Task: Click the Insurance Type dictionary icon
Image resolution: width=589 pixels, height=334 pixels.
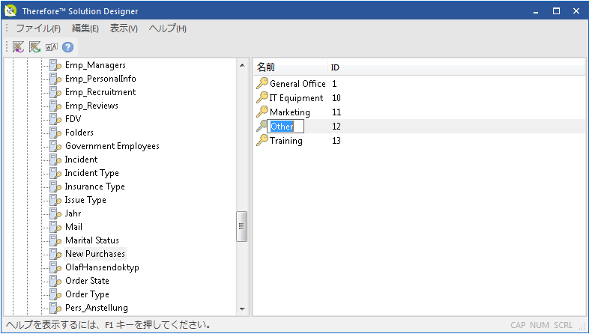Action: 55,187
